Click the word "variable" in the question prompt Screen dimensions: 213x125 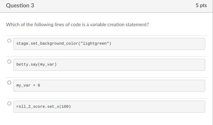point(97,25)
